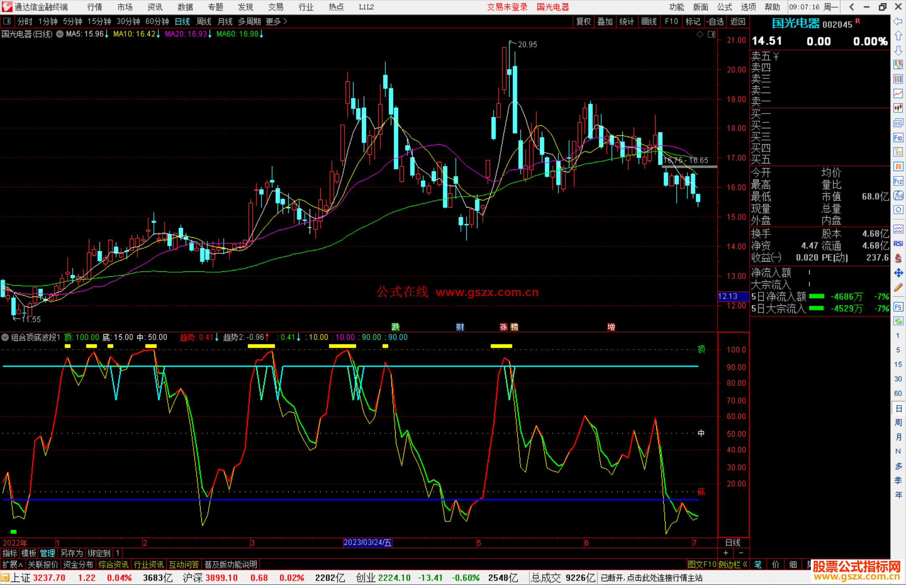Toggle the round button beside 国光电器(日线) label

[x=60, y=34]
